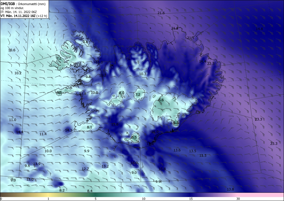The image size is (284, 201).
Task: Click the 6.6 value over Vatnajökull
Action: 161,100
